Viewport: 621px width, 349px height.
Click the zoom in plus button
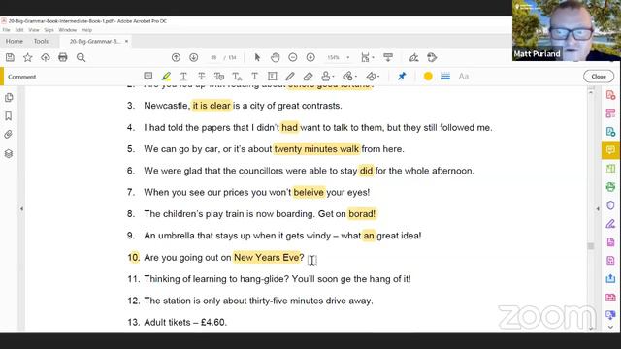pyautogui.click(x=310, y=57)
